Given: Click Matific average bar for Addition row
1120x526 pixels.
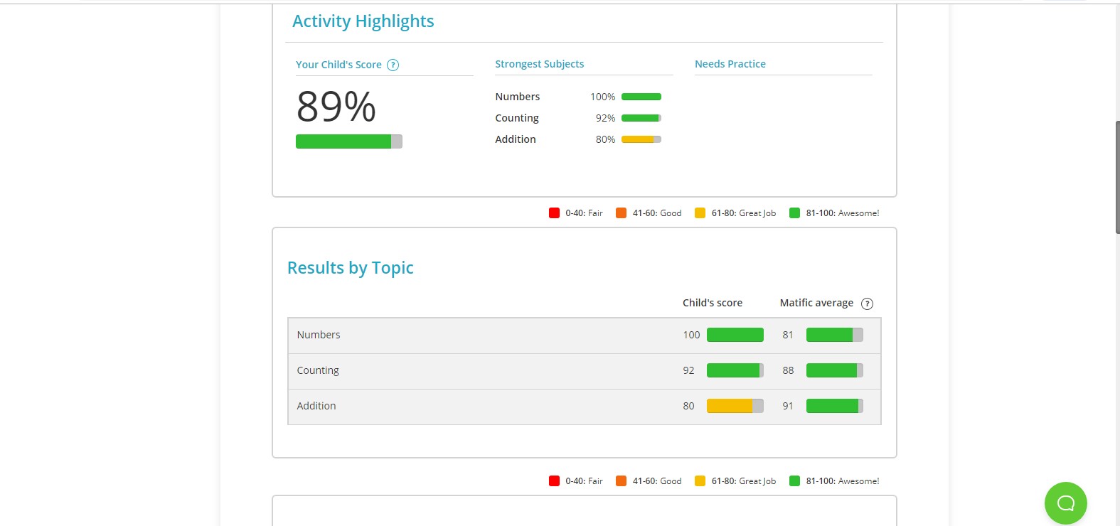Looking at the screenshot, I should click(834, 406).
